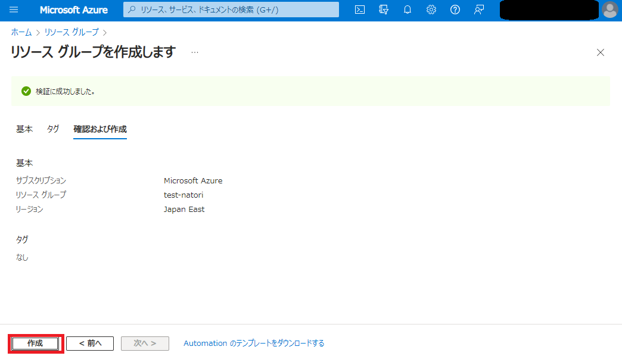
Task: Click the サブスクリプション label
Action: coord(41,180)
